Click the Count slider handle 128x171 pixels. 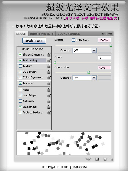click(x=55, y=62)
